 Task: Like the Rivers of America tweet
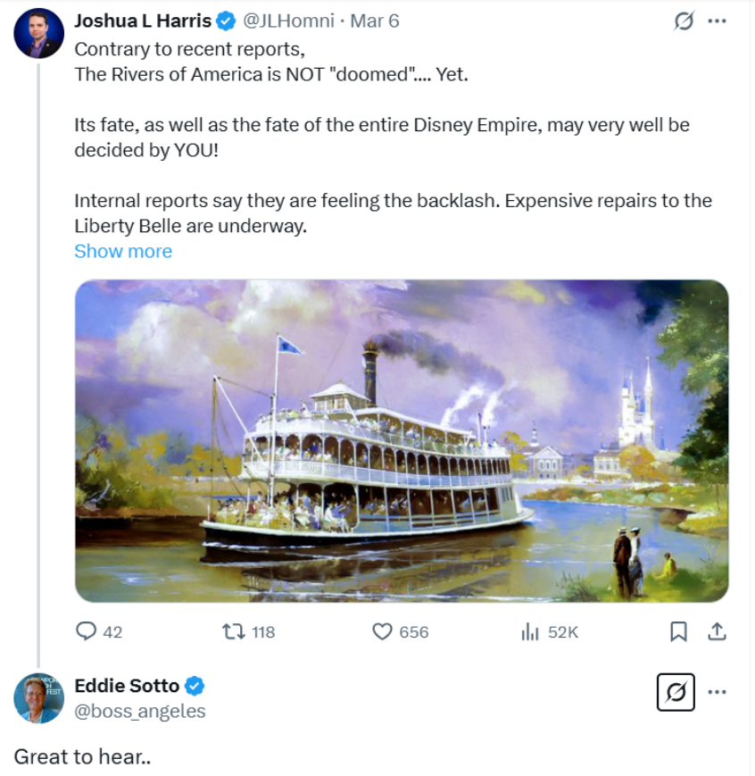tap(383, 631)
